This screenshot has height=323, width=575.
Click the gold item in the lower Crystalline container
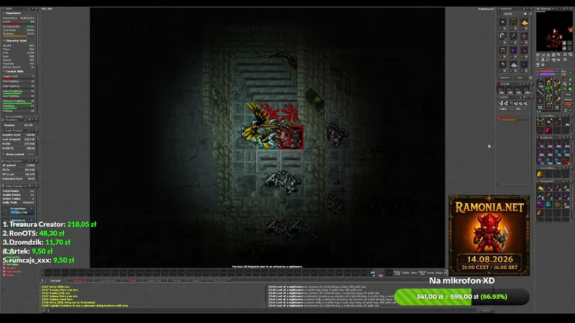(540, 174)
